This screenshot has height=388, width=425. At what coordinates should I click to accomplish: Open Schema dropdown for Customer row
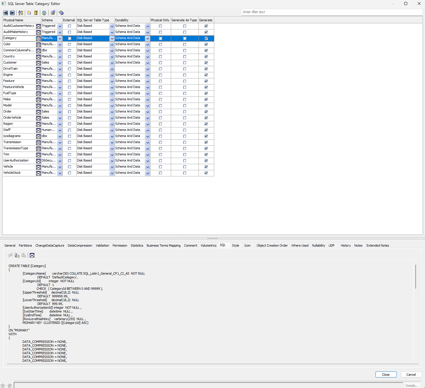[x=60, y=63]
